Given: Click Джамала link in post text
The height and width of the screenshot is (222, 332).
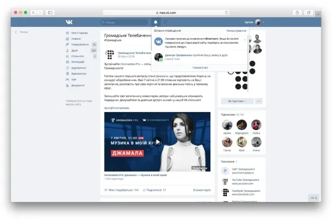Looking at the screenshot, I should (x=162, y=76).
